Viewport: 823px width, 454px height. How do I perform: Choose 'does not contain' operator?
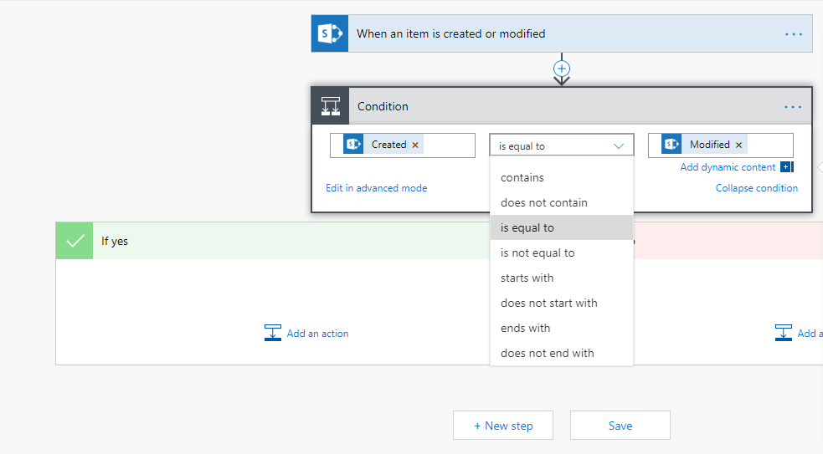[x=562, y=203]
